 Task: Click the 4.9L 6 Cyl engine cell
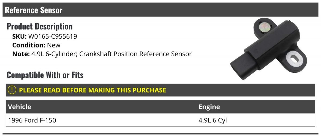(x=213, y=120)
